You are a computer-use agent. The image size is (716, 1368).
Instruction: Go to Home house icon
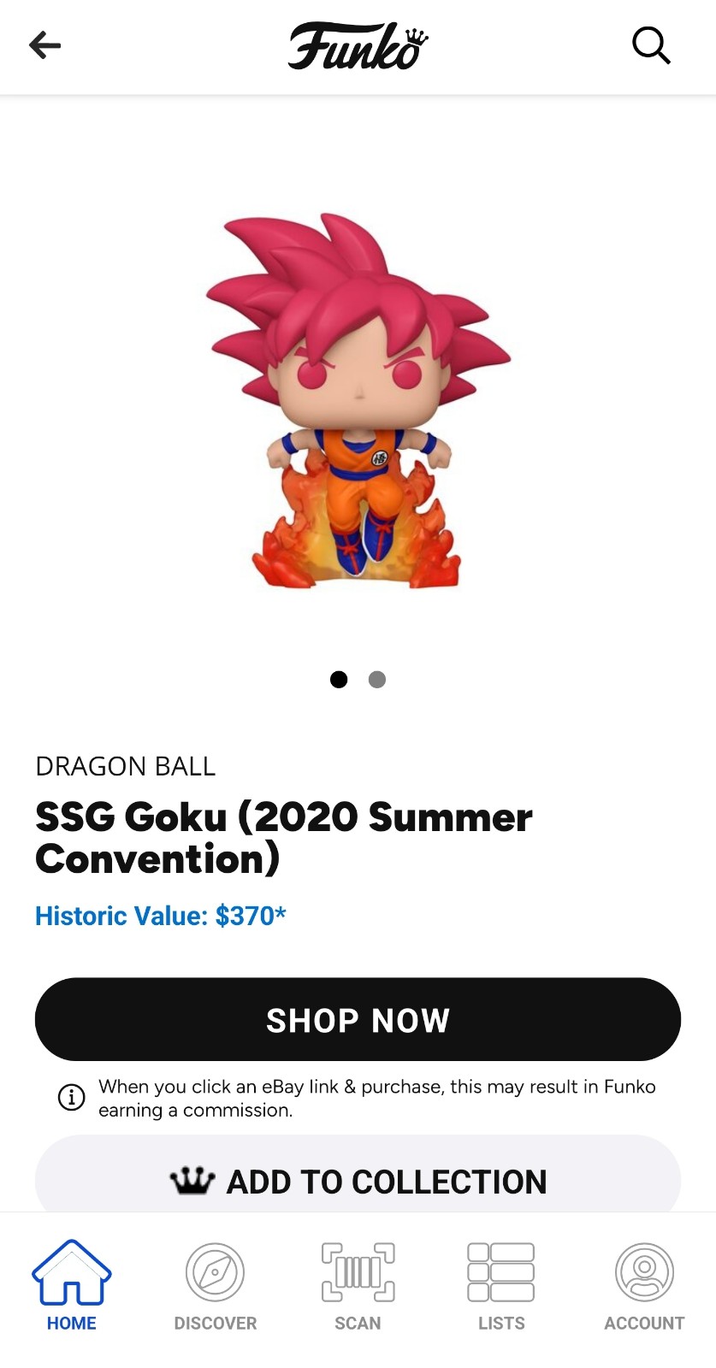72,1272
